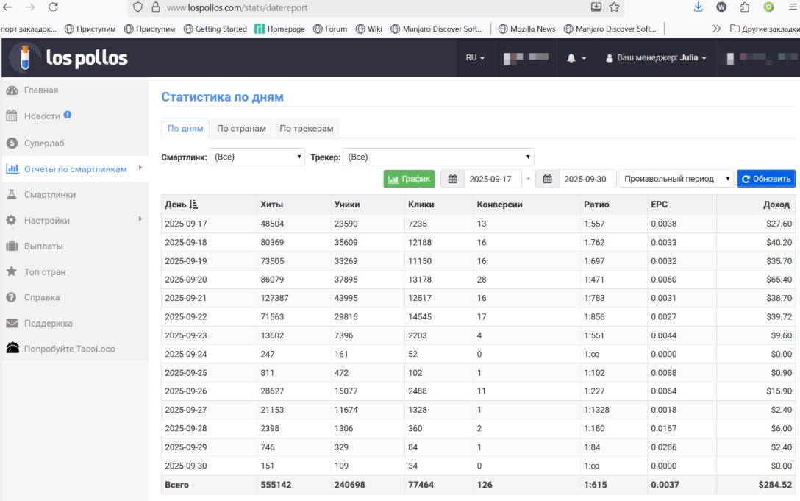Viewport: 800px width, 501px height.
Task: Click the Los Pollos logo
Action: point(69,58)
